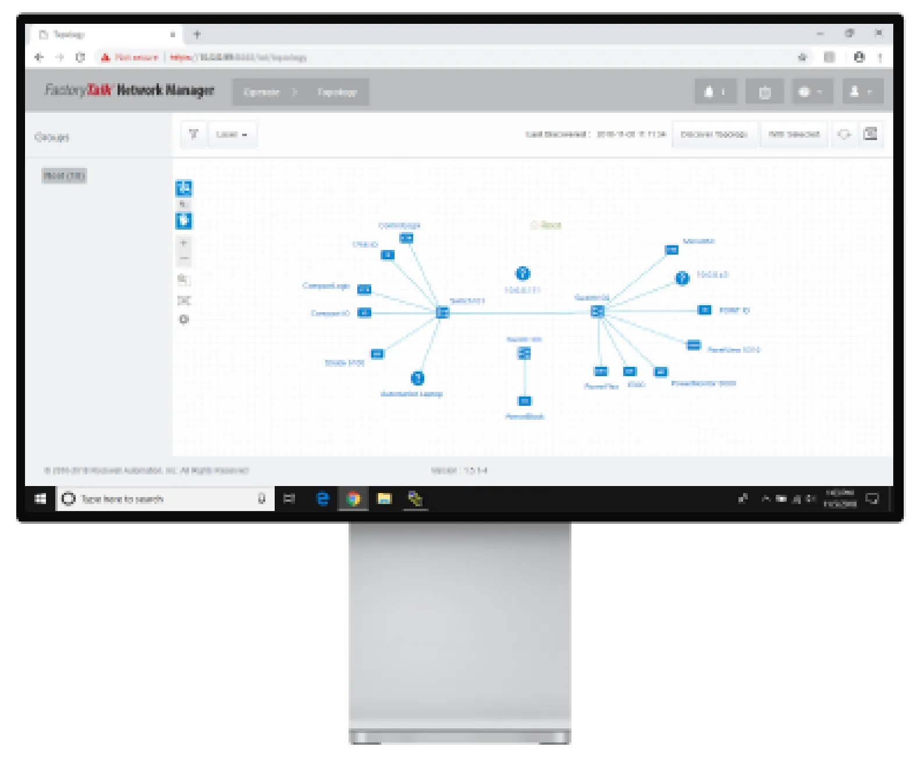Open the filter funnel in topology toolbar
The width and height of the screenshot is (920, 768).
coord(193,134)
